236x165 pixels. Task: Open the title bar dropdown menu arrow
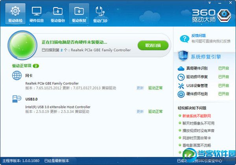point(210,3)
